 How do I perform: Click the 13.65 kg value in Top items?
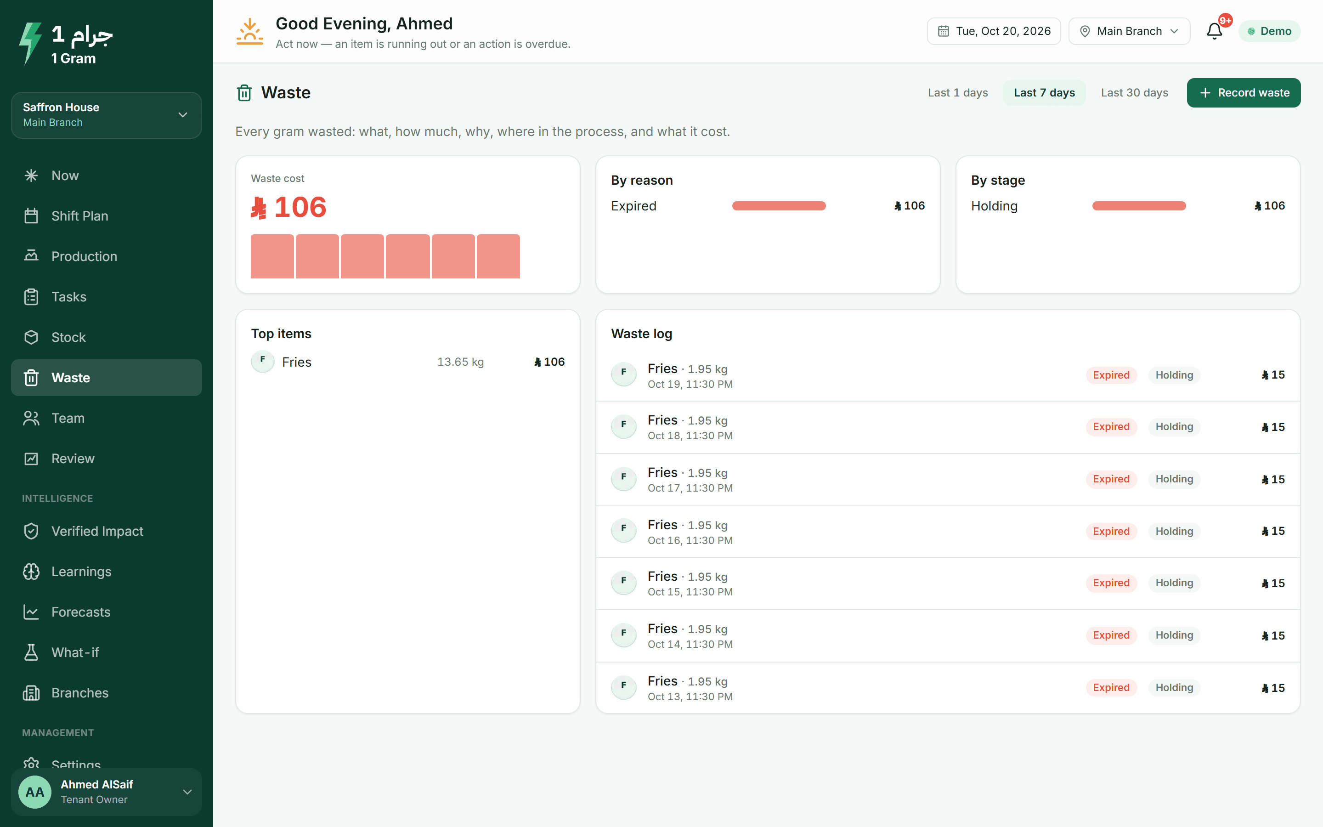[x=460, y=362]
